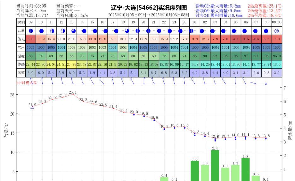Select the red visibility cell 3.5 under hour 06
295x181 pixels.
[246, 39]
